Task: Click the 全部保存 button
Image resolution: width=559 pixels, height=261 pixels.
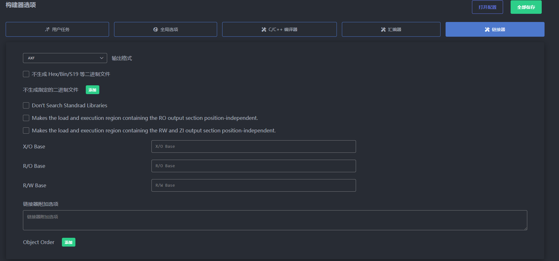Action: pos(526,7)
